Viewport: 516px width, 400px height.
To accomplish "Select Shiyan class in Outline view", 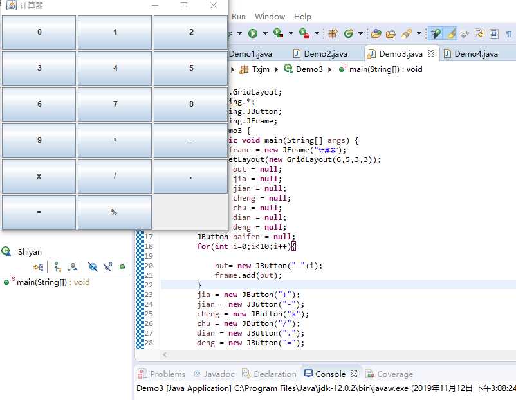I will pos(22,252).
